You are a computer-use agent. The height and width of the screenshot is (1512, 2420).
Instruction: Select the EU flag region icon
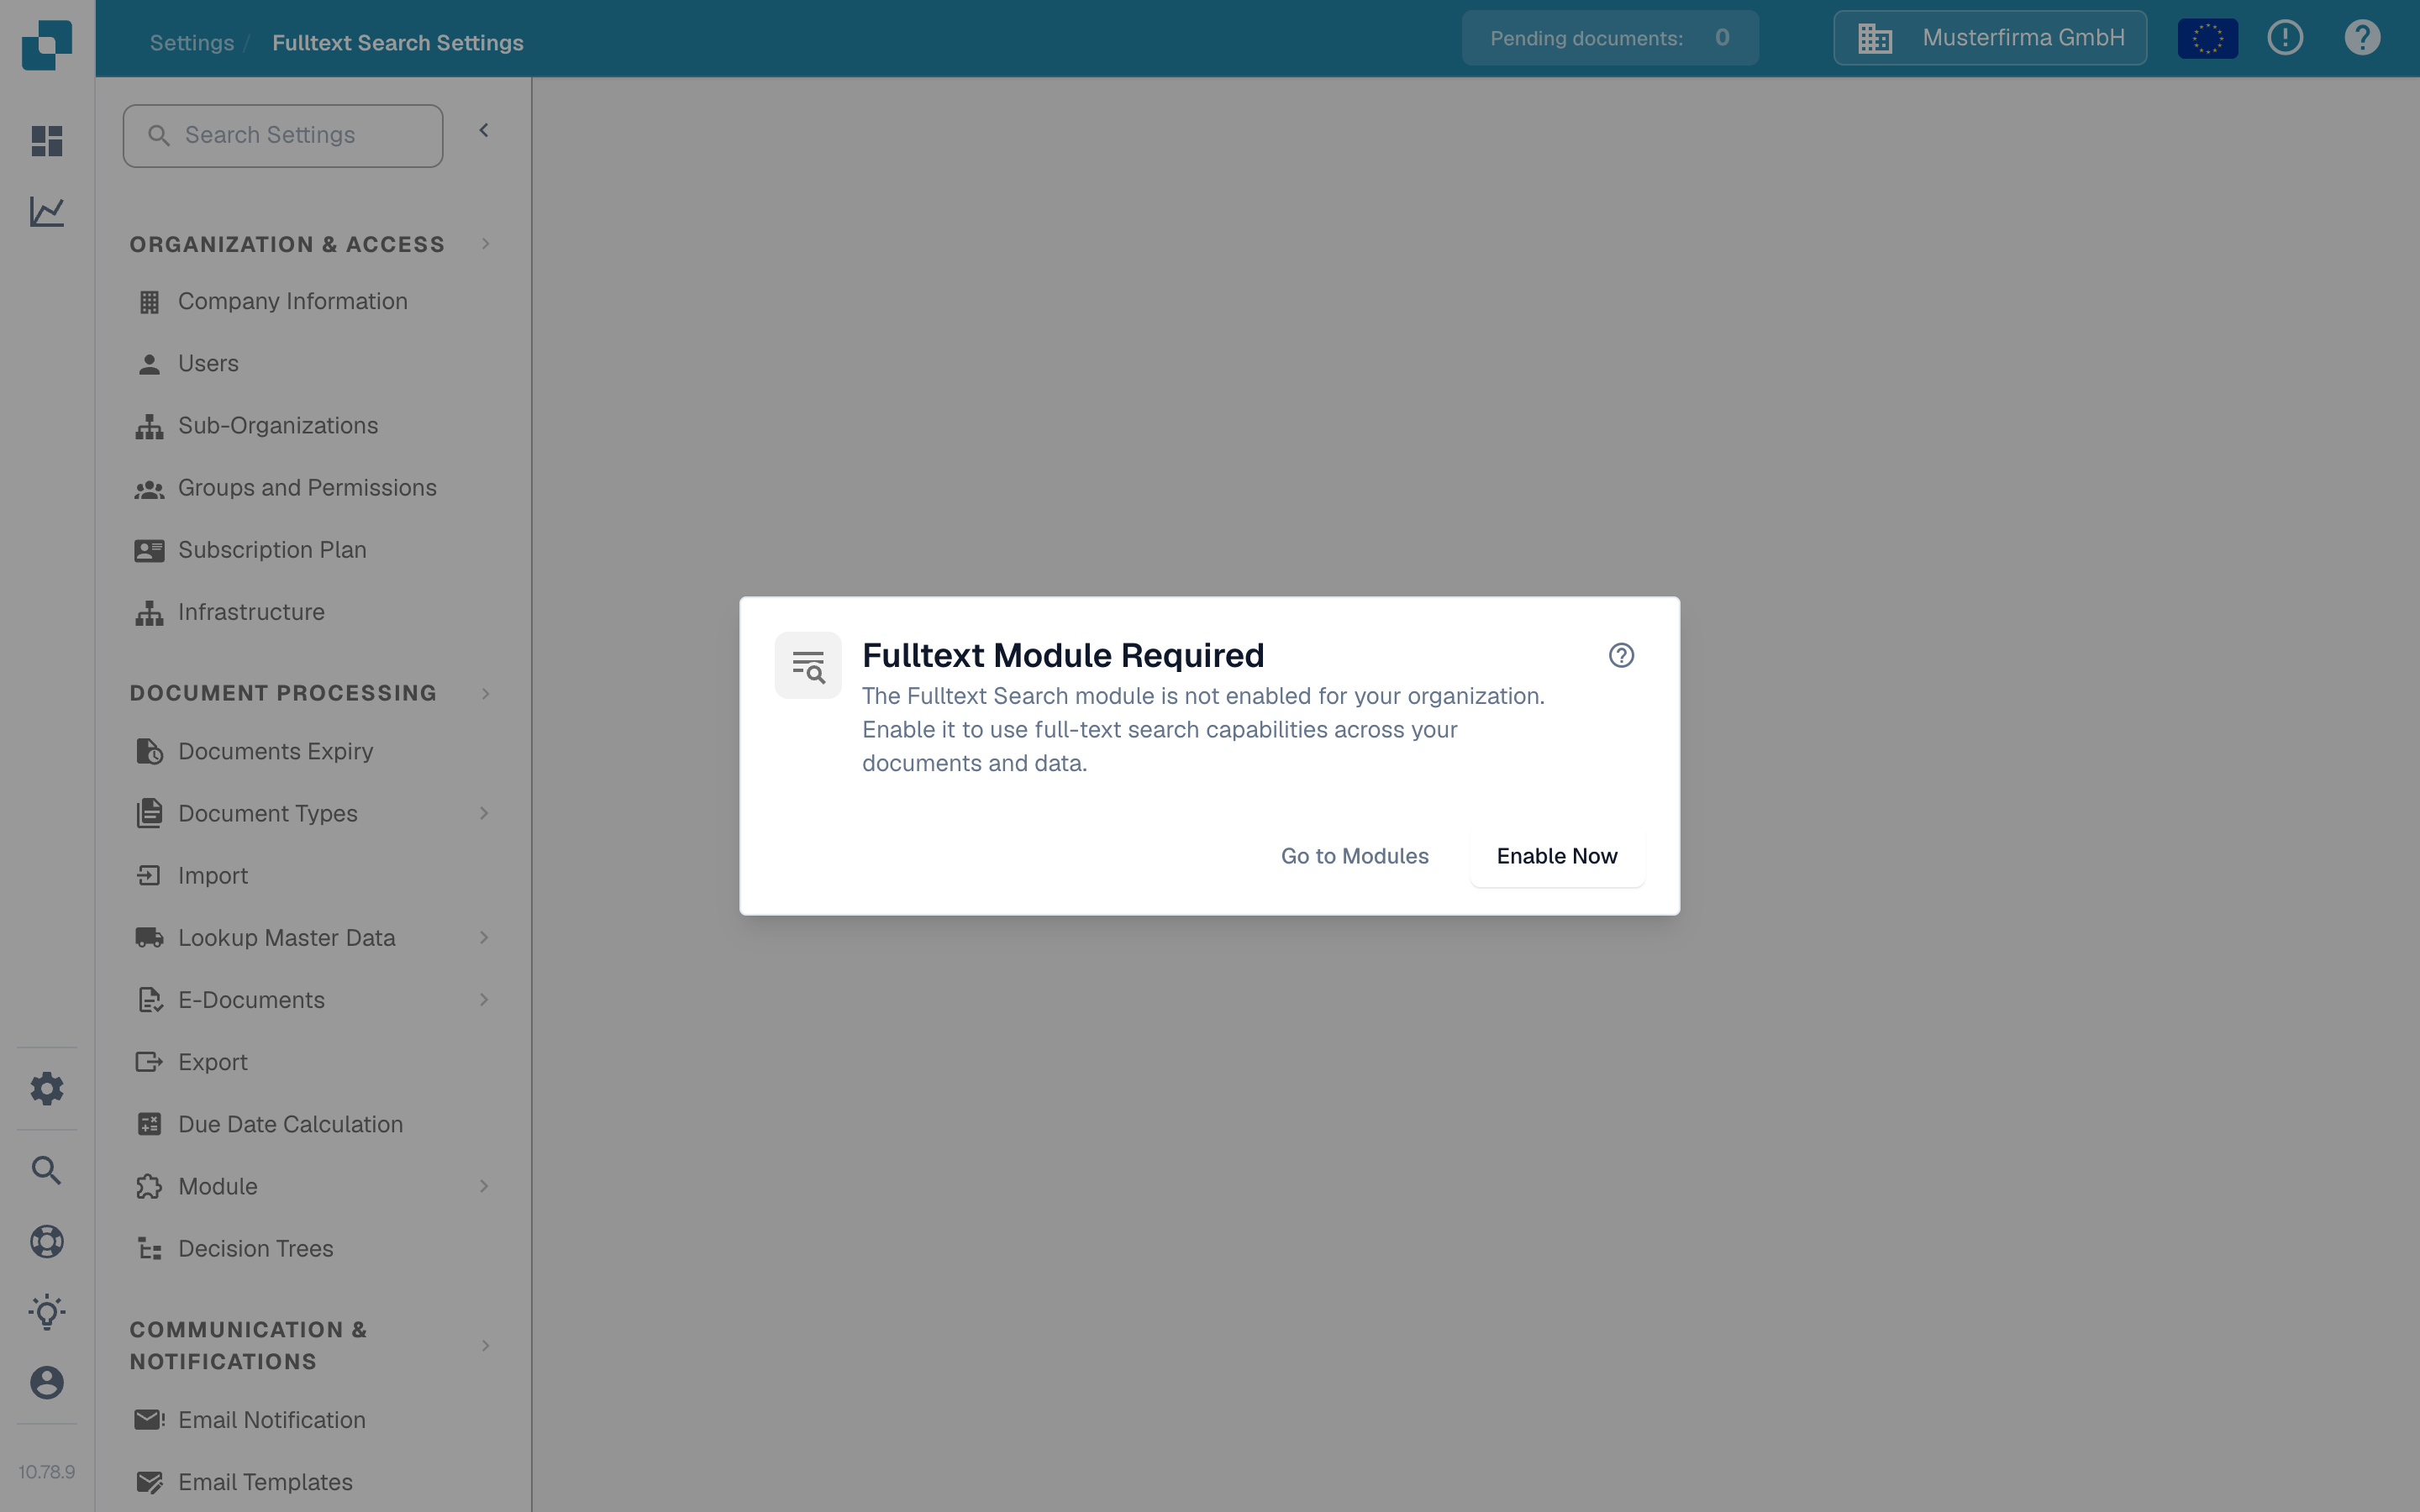coord(2208,38)
